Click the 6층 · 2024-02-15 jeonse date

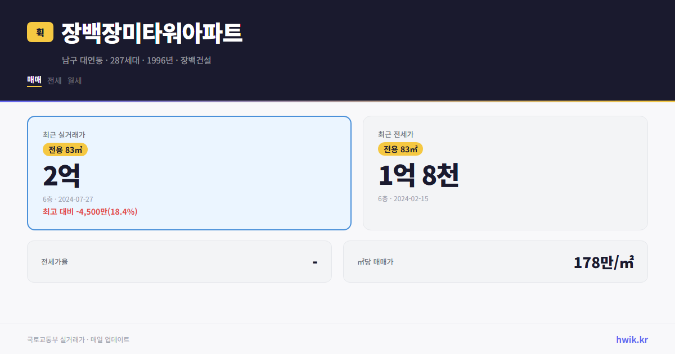[402, 198]
